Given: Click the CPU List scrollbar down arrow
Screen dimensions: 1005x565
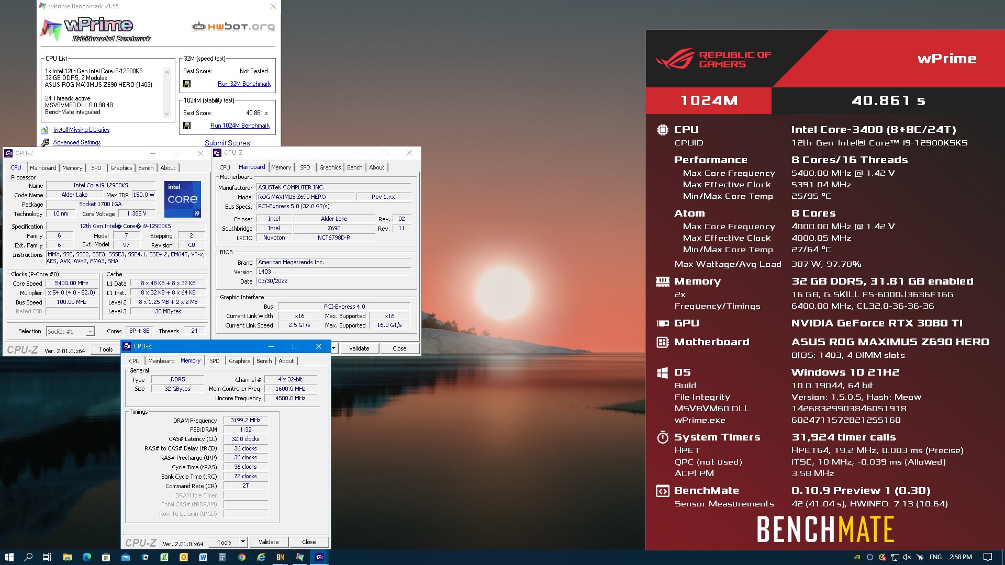Looking at the screenshot, I should pyautogui.click(x=166, y=114).
